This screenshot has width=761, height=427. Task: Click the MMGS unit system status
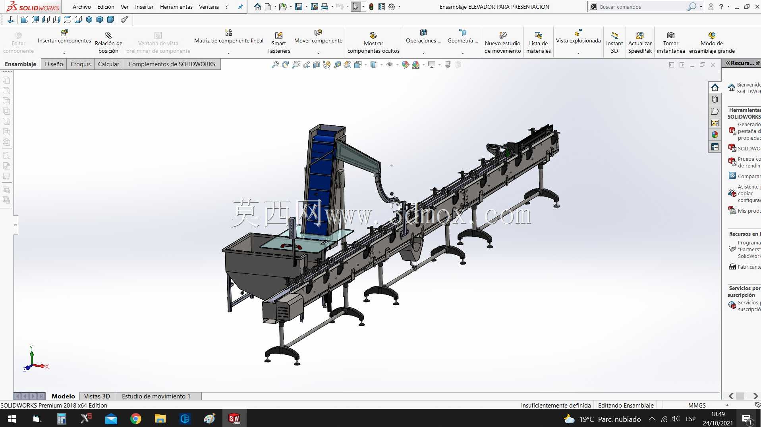[x=697, y=405]
